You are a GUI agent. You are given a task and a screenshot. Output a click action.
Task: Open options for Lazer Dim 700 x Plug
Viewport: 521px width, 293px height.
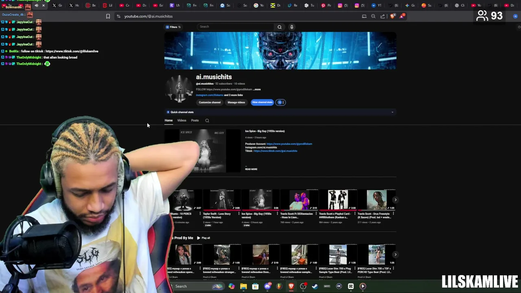click(x=355, y=269)
